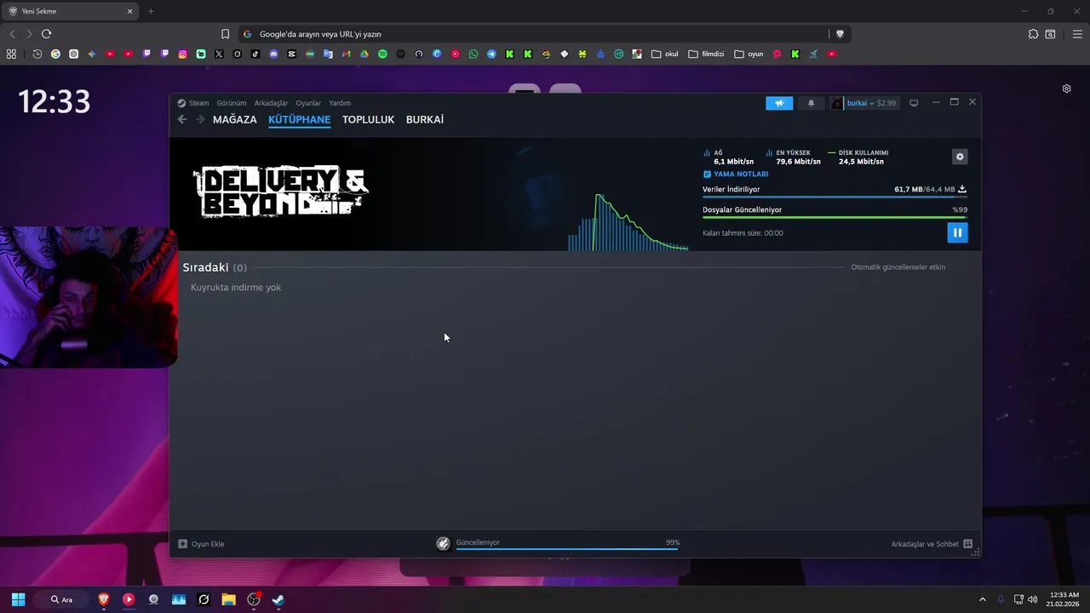Open the apps grid in bookmarks bar
This screenshot has width=1090, height=613.
[11, 54]
